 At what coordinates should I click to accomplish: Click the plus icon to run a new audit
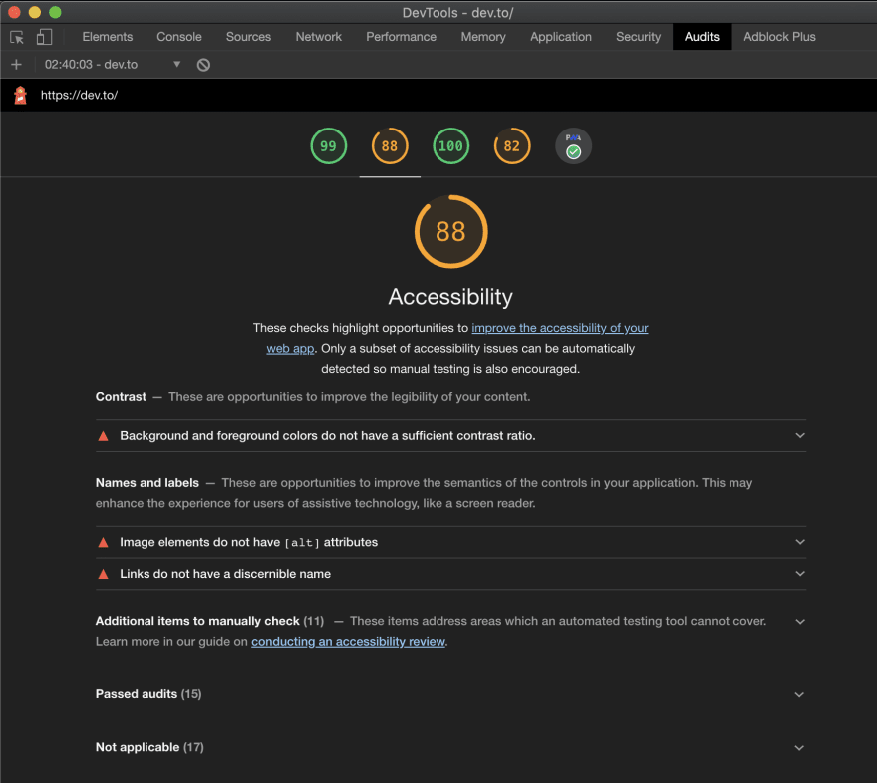pos(16,65)
